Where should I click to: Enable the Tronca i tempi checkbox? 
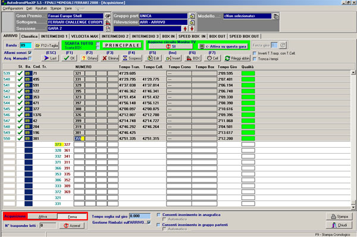255,59
